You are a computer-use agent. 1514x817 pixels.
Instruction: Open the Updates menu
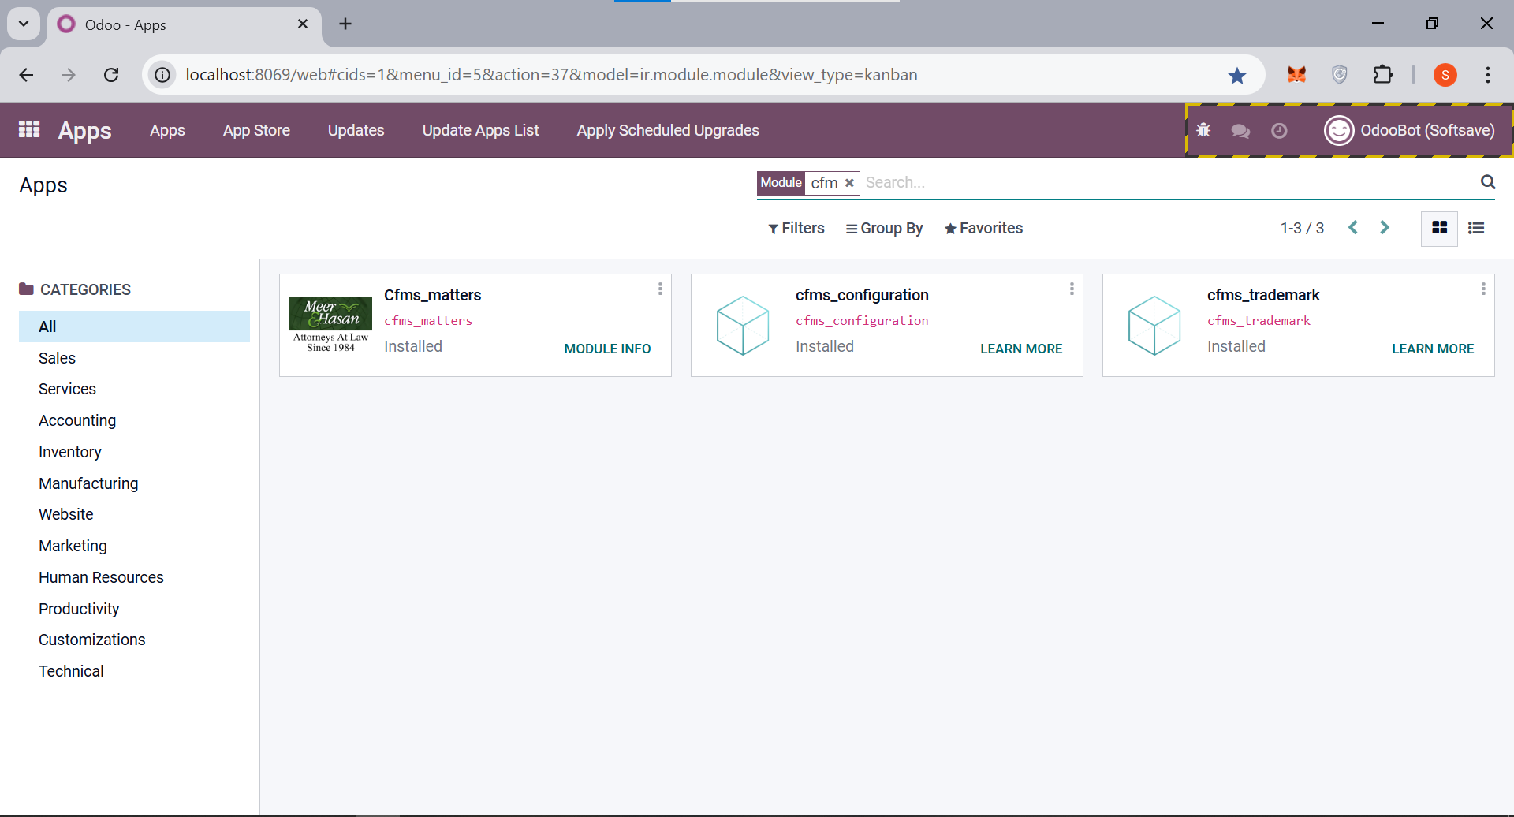[356, 130]
